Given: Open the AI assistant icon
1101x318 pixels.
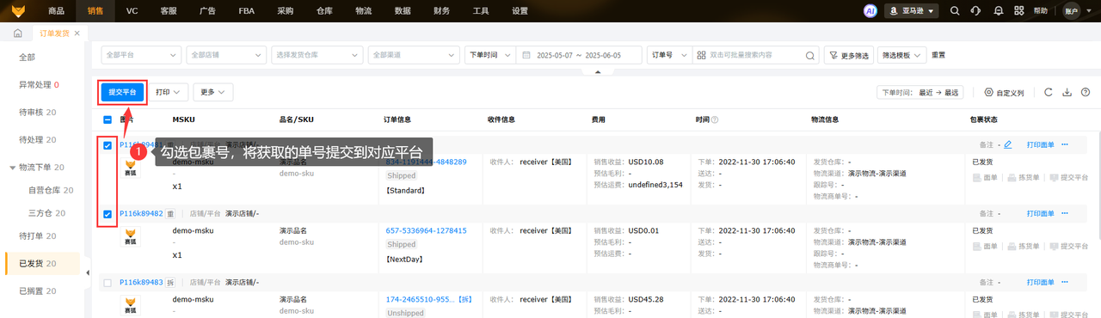Looking at the screenshot, I should click(x=870, y=11).
